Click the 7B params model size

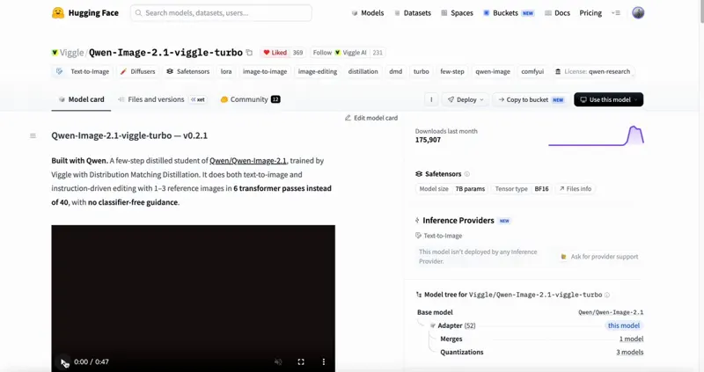point(470,189)
